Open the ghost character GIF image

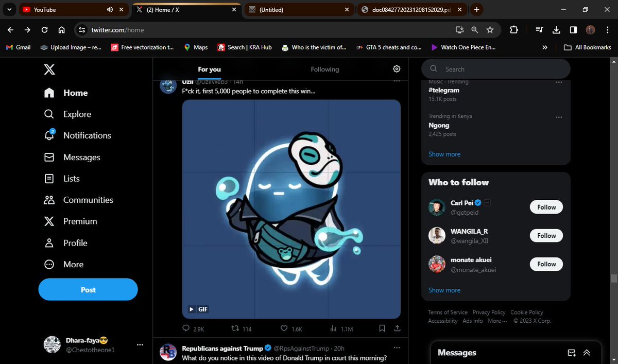[291, 209]
